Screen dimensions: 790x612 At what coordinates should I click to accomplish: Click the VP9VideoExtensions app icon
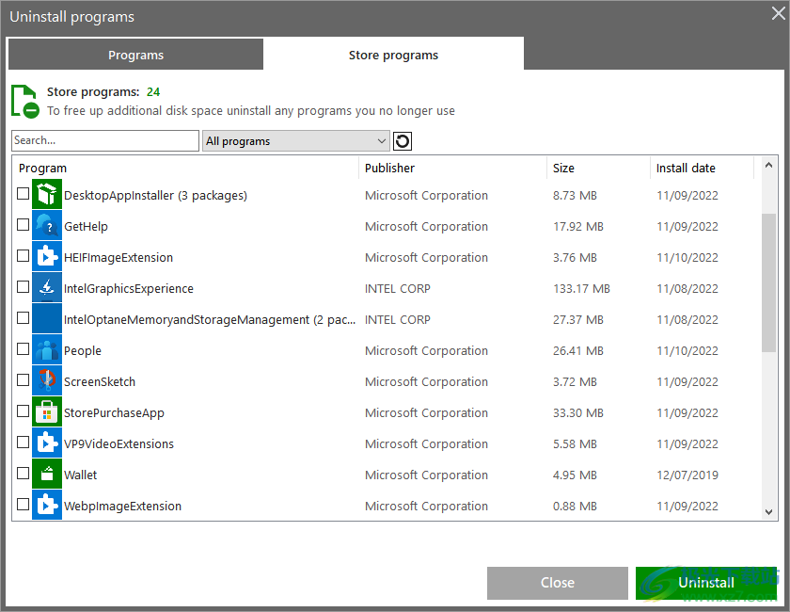(x=47, y=443)
